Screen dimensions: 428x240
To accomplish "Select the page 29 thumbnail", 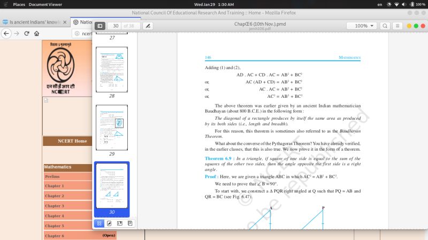I will click(112, 128).
